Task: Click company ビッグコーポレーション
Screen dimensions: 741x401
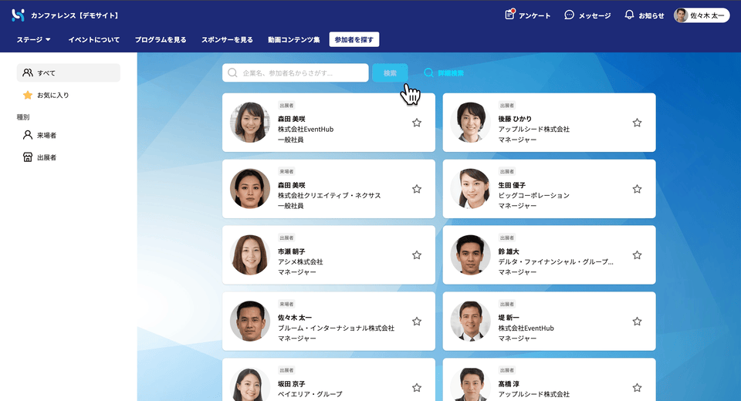Action: (x=533, y=196)
